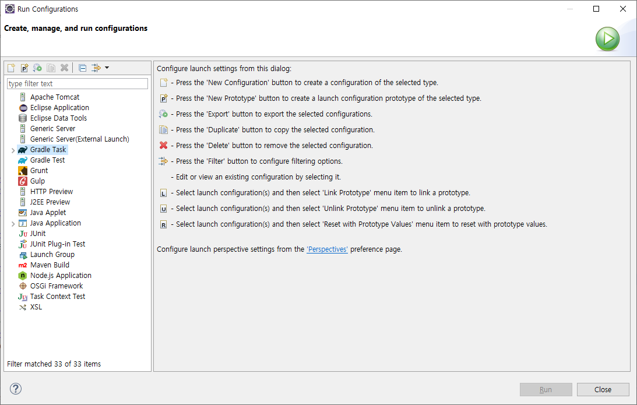Click the JUnit 'Ju' icon
637x405 pixels.
pos(23,234)
